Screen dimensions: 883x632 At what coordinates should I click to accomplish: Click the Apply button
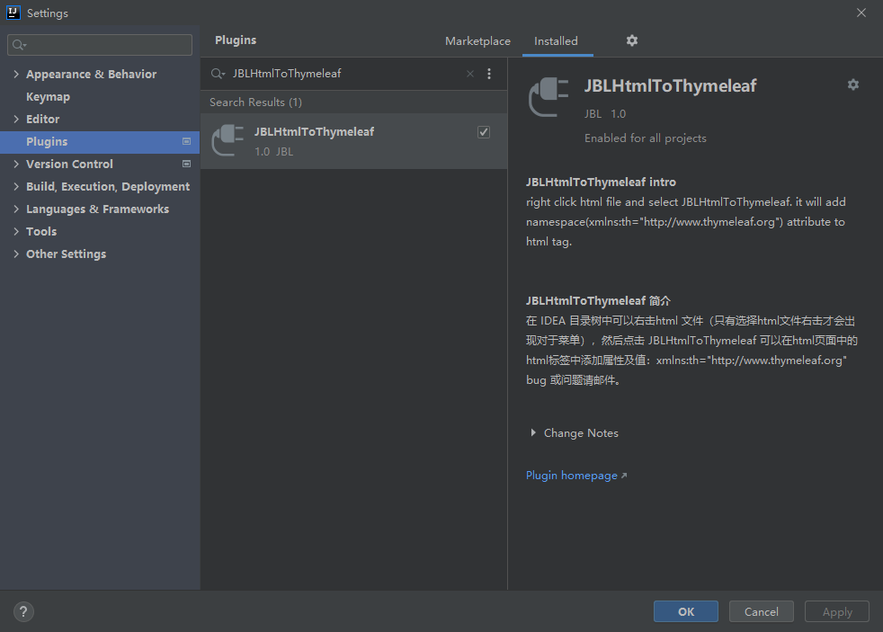pos(837,611)
